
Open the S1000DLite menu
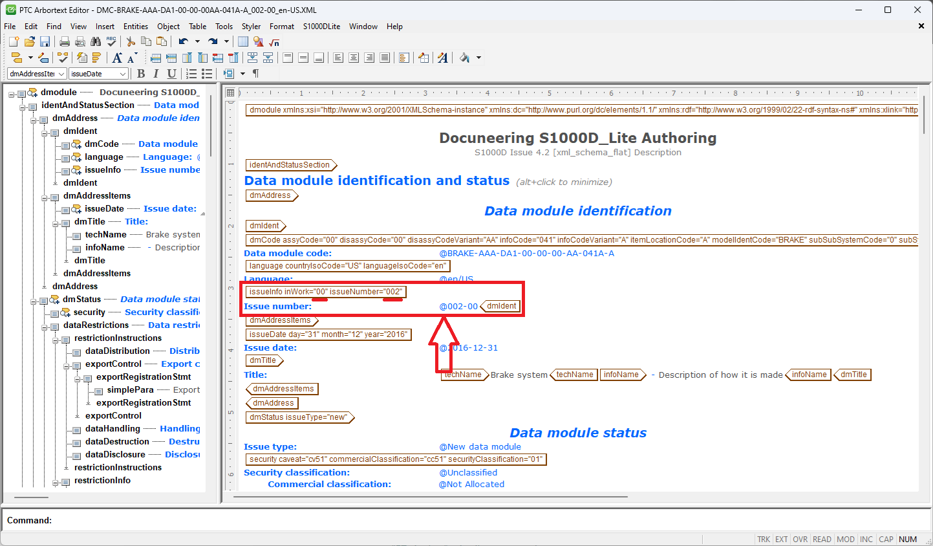coord(321,27)
